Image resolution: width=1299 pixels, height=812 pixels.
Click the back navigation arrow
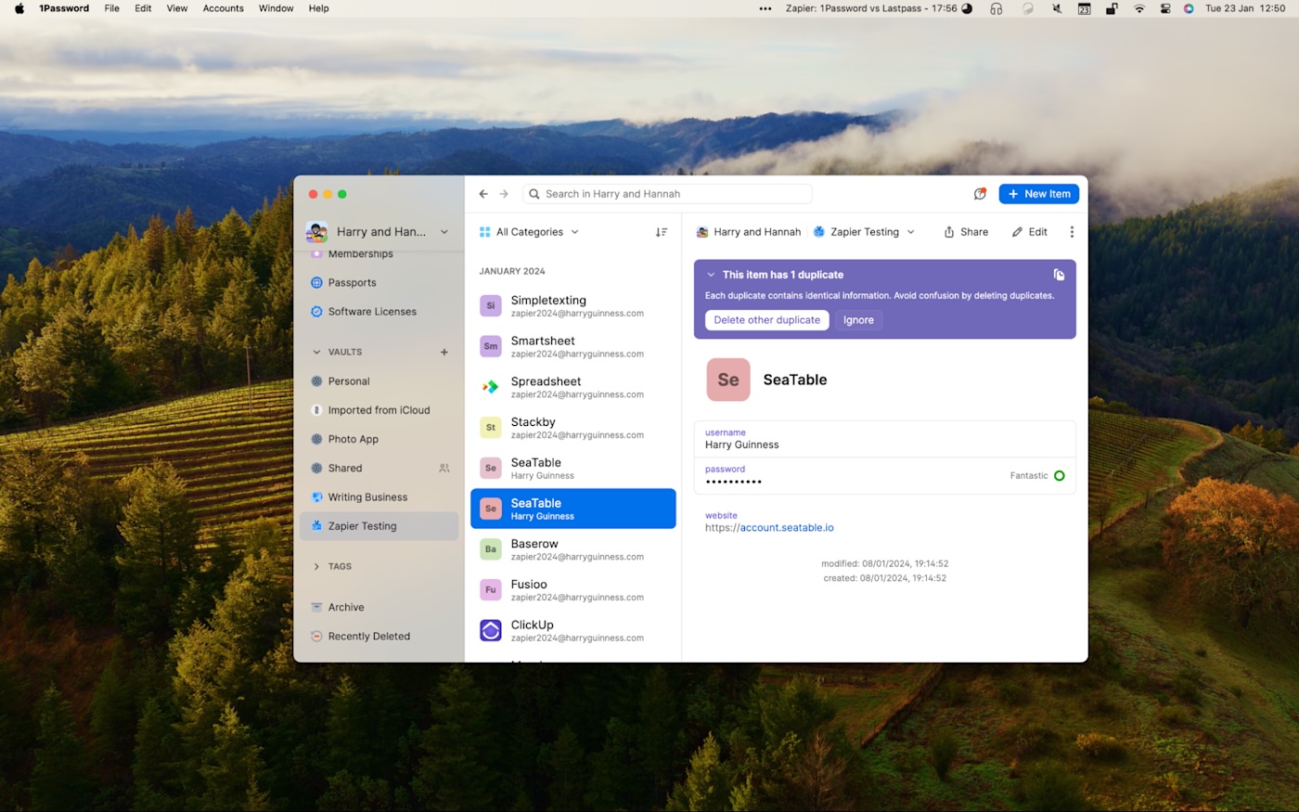483,194
